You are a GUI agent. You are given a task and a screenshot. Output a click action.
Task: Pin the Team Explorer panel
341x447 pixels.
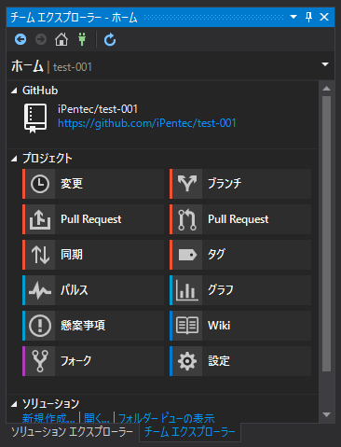coord(308,17)
